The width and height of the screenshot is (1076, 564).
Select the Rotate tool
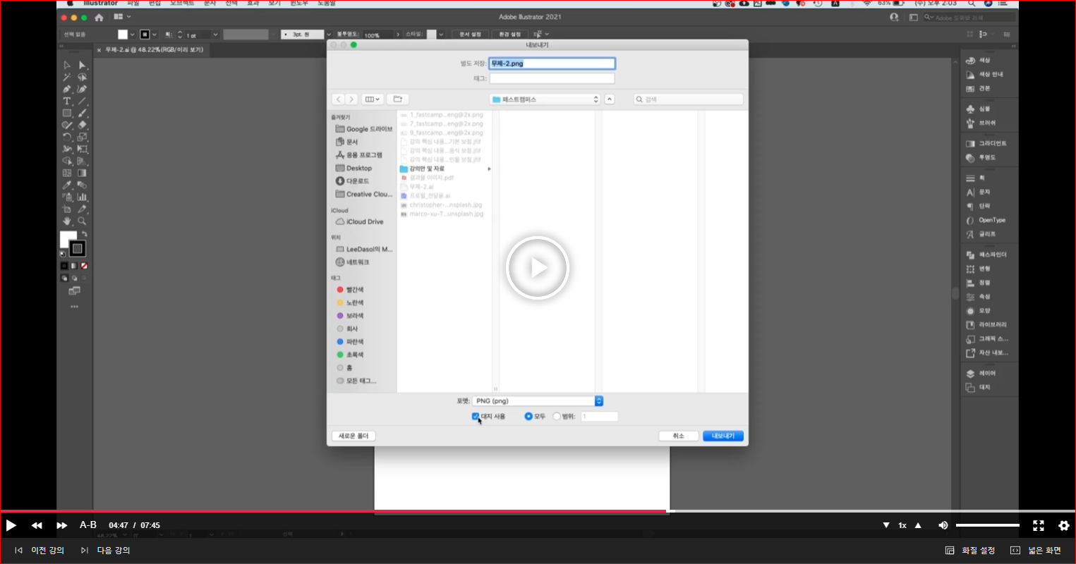67,137
